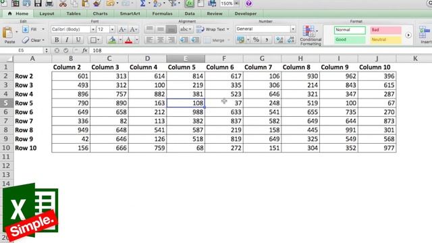Viewport: 432px width, 243px height.
Task: Open the green fx Formula Builder icon
Action: (x=189, y=3)
